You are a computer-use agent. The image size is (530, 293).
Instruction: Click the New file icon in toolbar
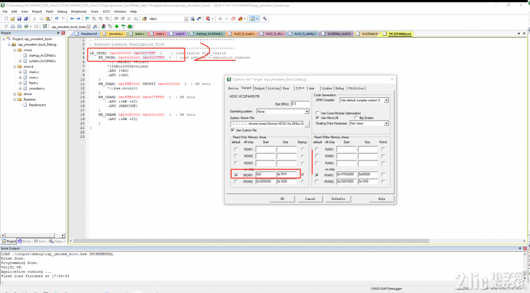point(6,19)
